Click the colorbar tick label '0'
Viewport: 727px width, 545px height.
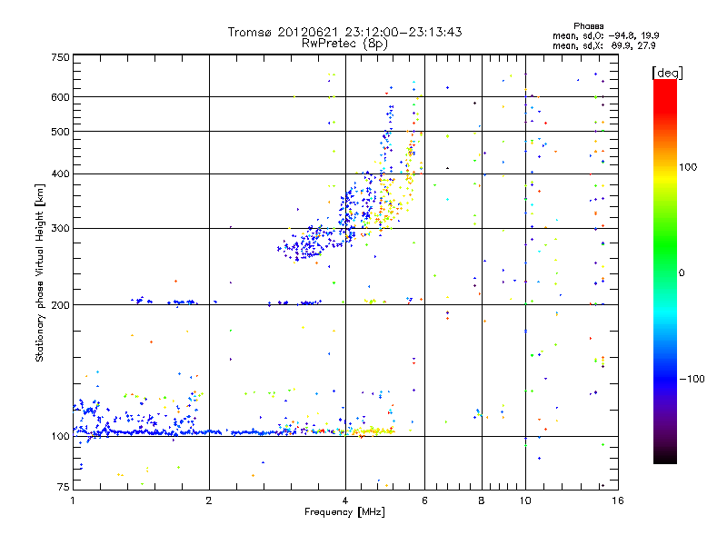[x=681, y=272]
